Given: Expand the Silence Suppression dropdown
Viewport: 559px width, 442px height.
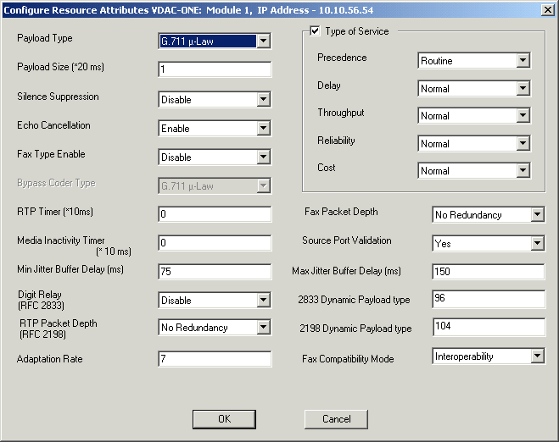Looking at the screenshot, I should (x=263, y=100).
